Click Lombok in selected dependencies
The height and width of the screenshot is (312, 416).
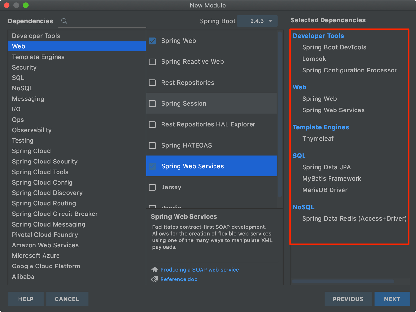pos(314,59)
